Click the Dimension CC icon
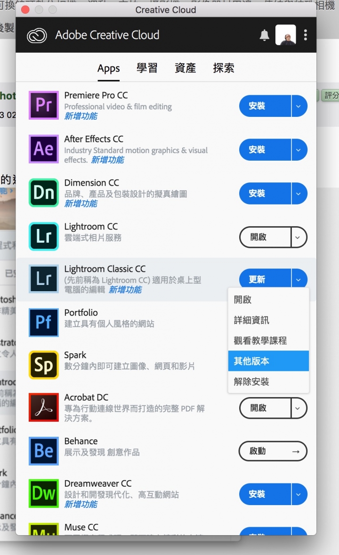This screenshot has height=555, width=339. (x=43, y=193)
